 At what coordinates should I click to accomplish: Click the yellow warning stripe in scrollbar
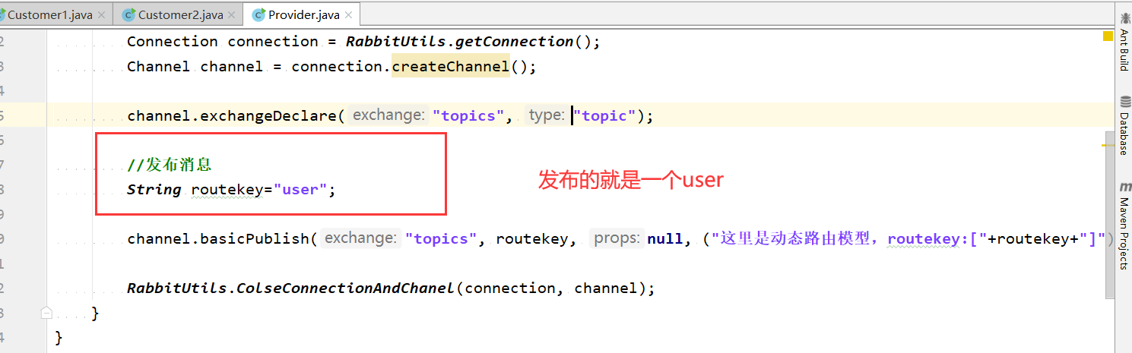tap(1107, 144)
